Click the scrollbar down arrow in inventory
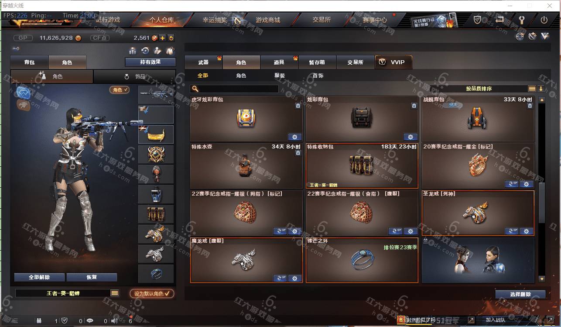 (x=542, y=279)
